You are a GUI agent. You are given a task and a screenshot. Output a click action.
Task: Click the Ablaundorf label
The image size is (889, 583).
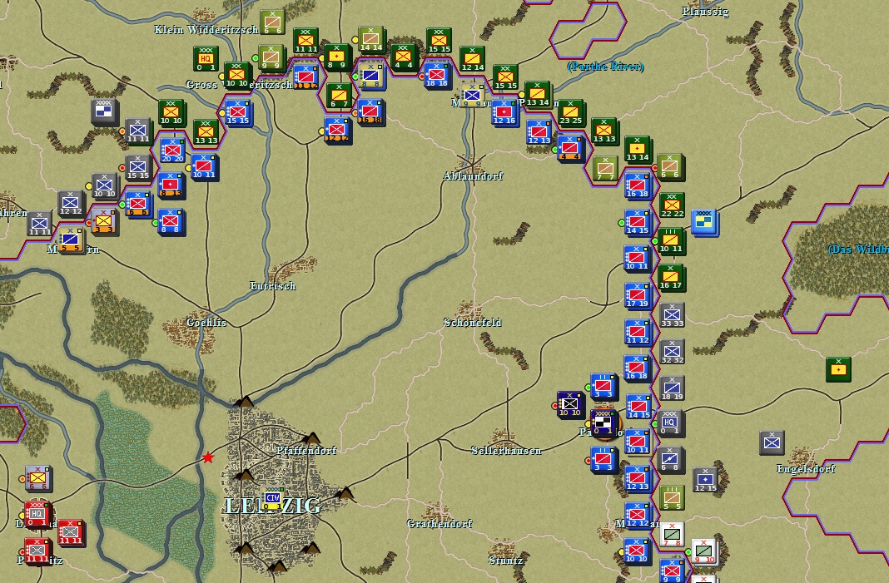pyautogui.click(x=473, y=176)
